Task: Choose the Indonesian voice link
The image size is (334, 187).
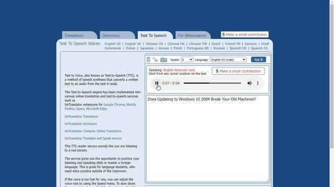Action: 113,48
